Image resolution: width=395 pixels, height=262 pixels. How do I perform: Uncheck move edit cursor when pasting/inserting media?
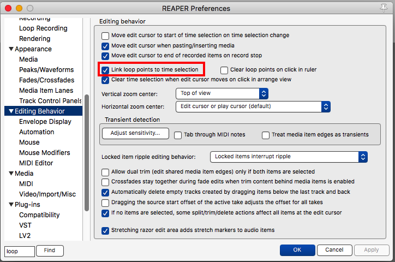click(105, 46)
